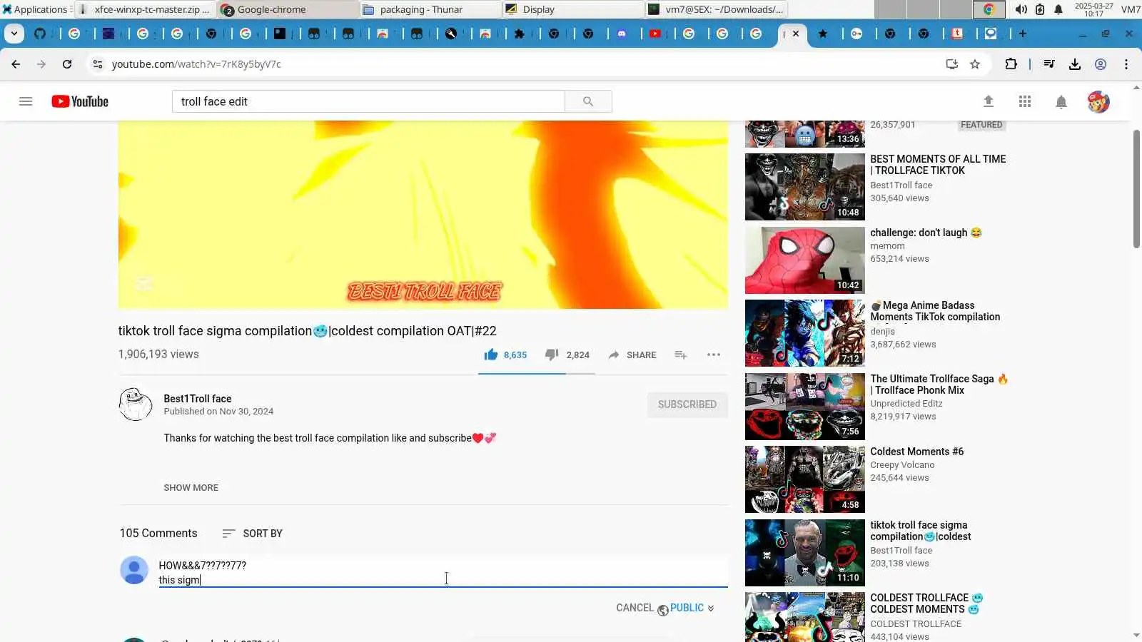Install app icon in address bar

click(x=951, y=64)
